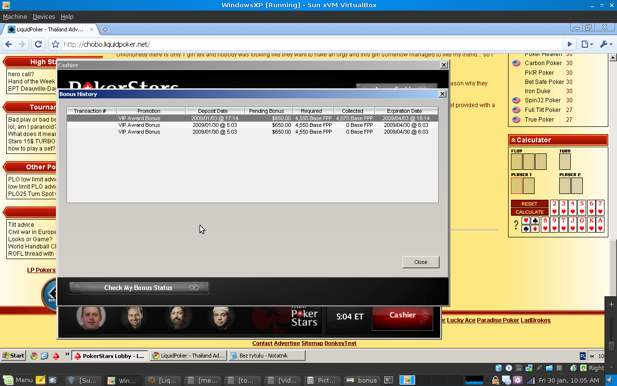
Task: Switch to PokerStars Lobby taskbar item
Action: 110,356
